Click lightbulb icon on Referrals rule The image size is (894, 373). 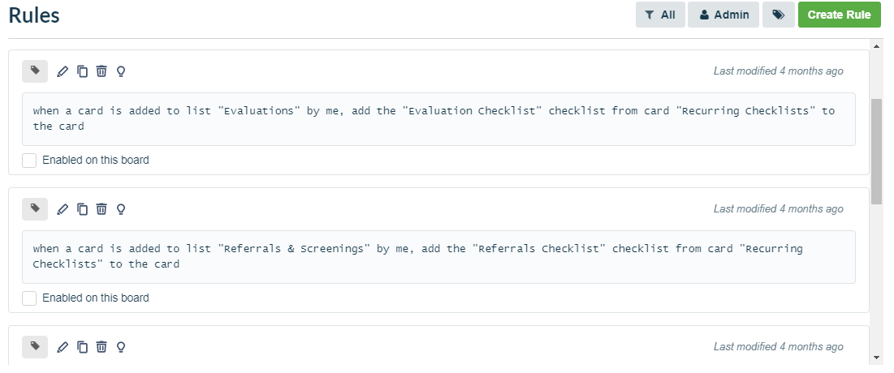[x=121, y=209]
